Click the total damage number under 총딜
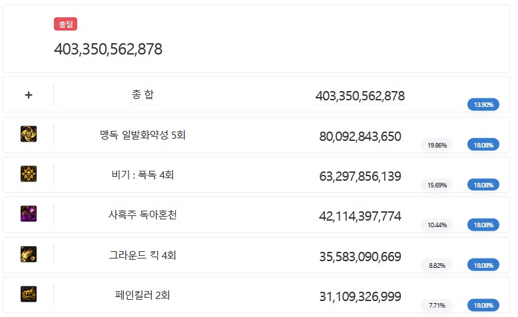 click(108, 49)
